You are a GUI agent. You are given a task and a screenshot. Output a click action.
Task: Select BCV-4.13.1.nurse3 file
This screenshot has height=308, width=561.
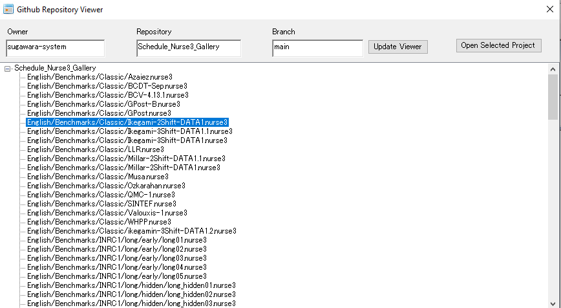108,95
